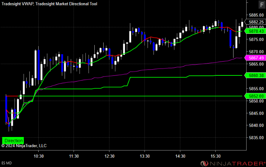Click the 5835.00 price axis label

click(256, 138)
